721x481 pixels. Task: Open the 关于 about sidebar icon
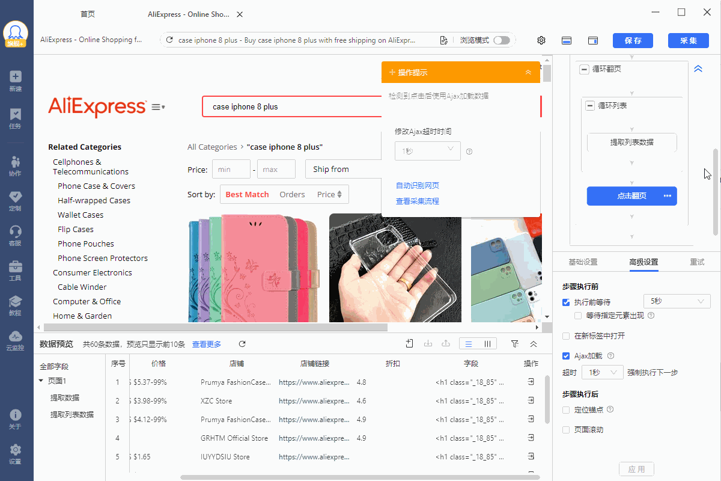pyautogui.click(x=16, y=418)
